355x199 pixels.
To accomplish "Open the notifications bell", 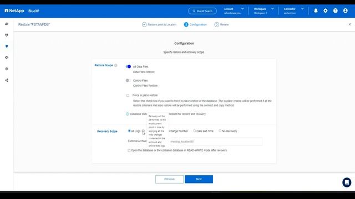I will point(316,11).
